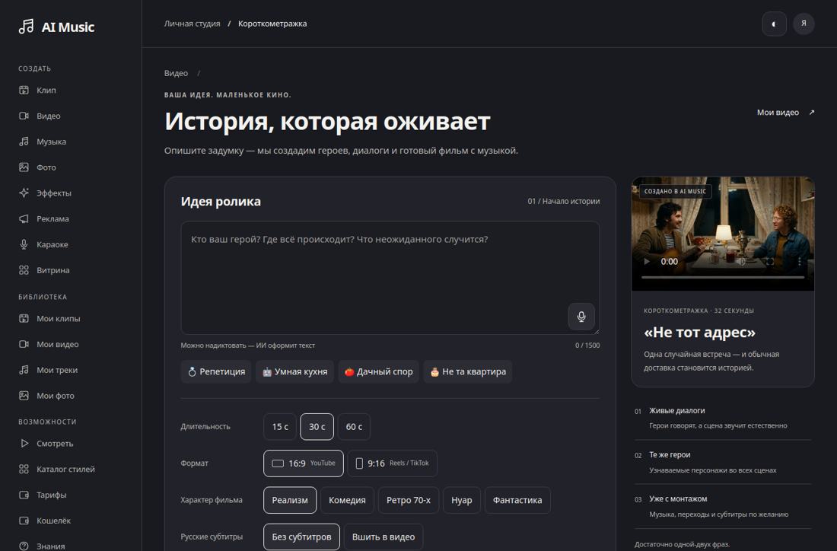This screenshot has height=551, width=837.
Task: Toggle the light/dark theme button
Action: 774,24
